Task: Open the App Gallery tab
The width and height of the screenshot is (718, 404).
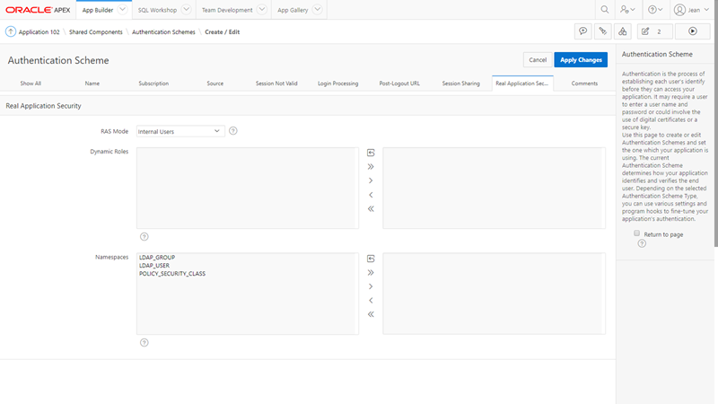Action: (x=293, y=10)
